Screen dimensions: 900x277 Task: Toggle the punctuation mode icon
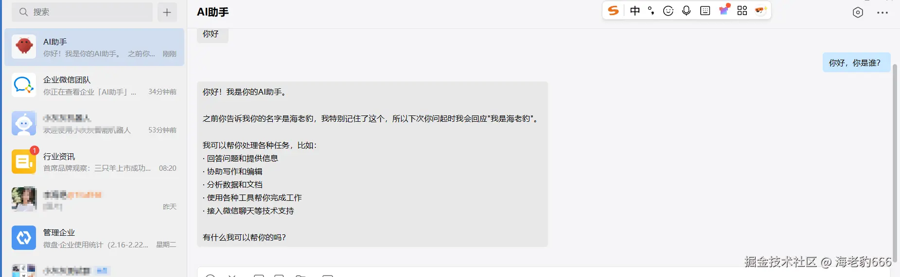pyautogui.click(x=651, y=11)
